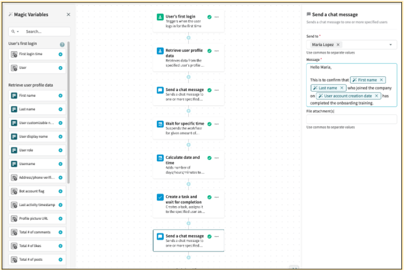Add the Last activity timestamp variable
This screenshot has width=404, height=270.
point(60,205)
